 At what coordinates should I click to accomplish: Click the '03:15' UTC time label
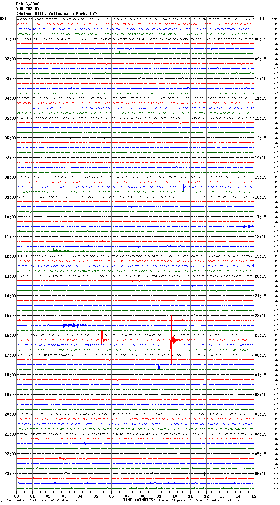[261, 414]
